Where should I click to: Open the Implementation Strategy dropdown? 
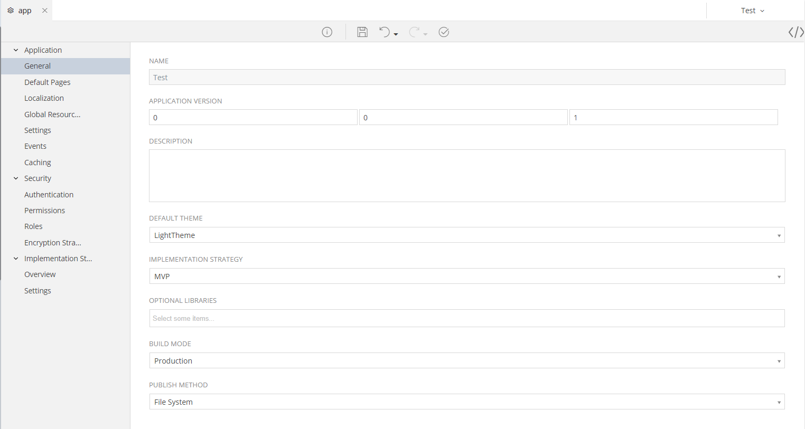coord(466,276)
